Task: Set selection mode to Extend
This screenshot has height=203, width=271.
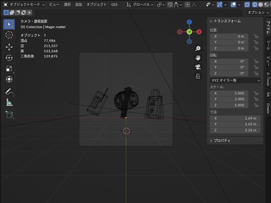Action: [12, 13]
